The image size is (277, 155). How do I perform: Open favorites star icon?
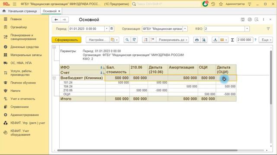tap(221, 4)
